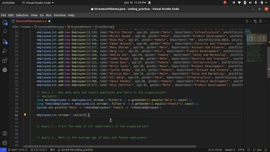Open the Go menu
270x152 pixels.
[x=42, y=15]
